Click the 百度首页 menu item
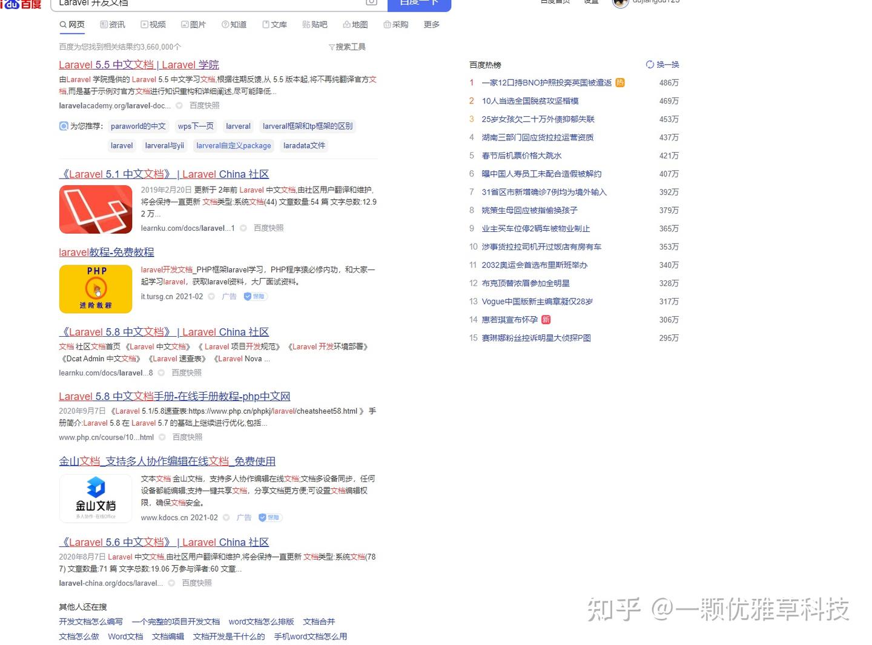Viewport: 872px width, 645px height. [x=555, y=2]
